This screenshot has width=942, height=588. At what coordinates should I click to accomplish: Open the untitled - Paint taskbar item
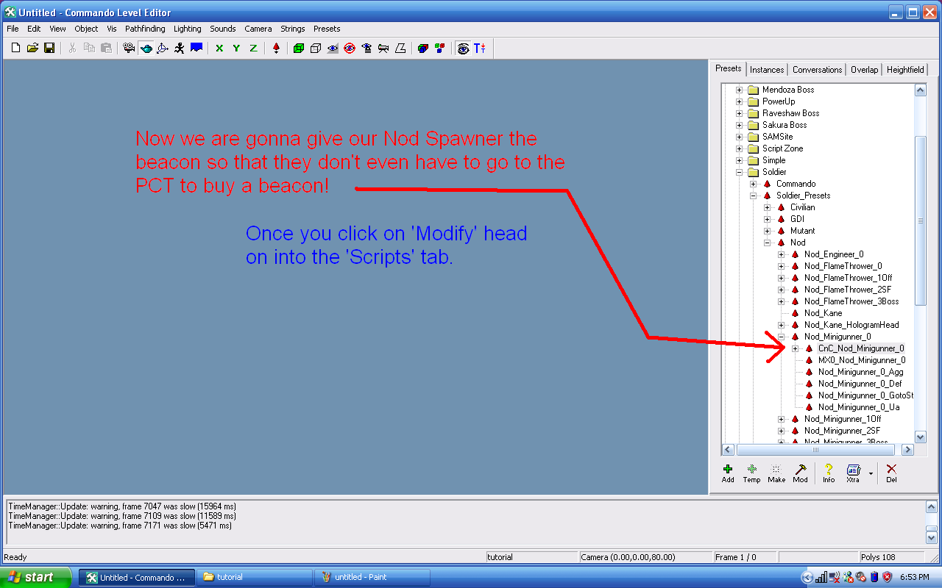pyautogui.click(x=372, y=577)
